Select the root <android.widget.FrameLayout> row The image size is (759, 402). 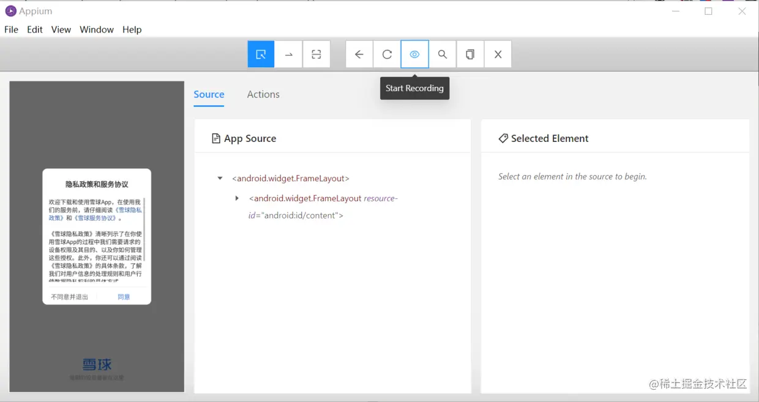[291, 179]
